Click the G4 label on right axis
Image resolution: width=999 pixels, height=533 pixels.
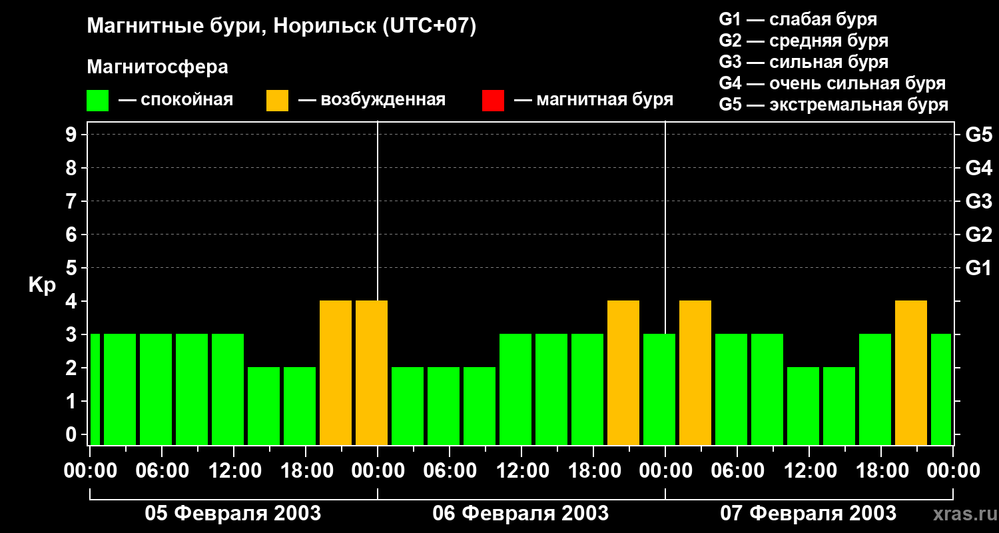[978, 168]
